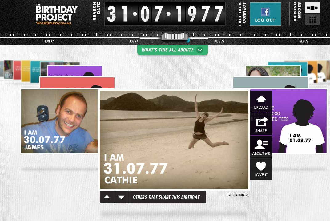Click the Upload arrow icon
The width and height of the screenshot is (330, 221).
tap(261, 99)
